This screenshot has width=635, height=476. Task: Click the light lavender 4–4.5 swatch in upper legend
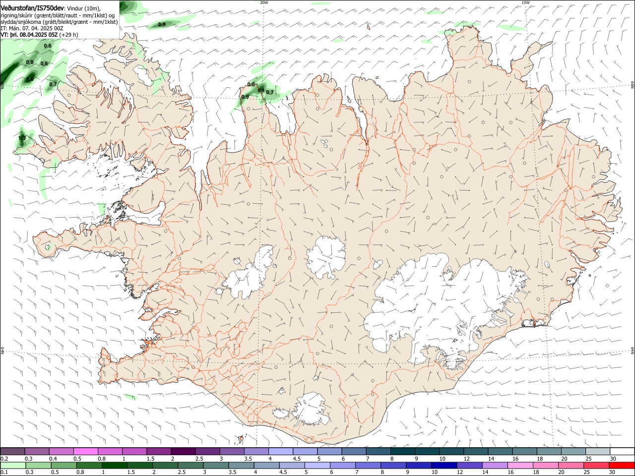click(281, 452)
